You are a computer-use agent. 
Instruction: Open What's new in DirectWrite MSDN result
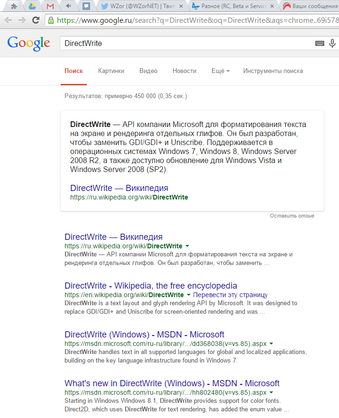[x=172, y=383]
